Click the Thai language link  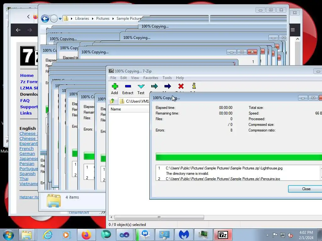click(x=24, y=179)
